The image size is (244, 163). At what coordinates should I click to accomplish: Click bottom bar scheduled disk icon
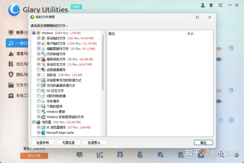point(160,155)
